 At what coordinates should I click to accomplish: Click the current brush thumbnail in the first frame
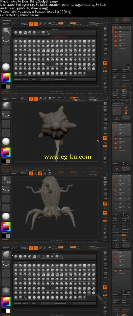6,31
